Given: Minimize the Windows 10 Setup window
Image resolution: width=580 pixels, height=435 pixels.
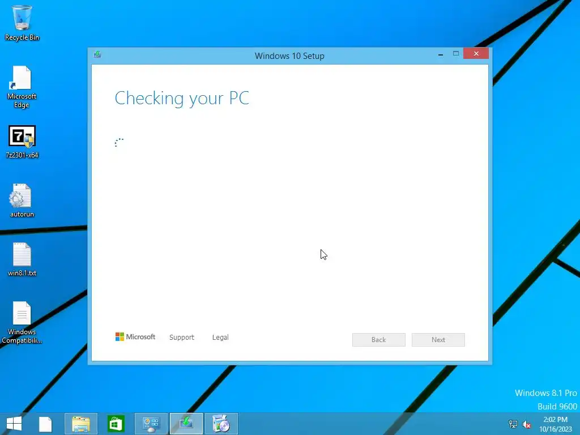Looking at the screenshot, I should 441,54.
